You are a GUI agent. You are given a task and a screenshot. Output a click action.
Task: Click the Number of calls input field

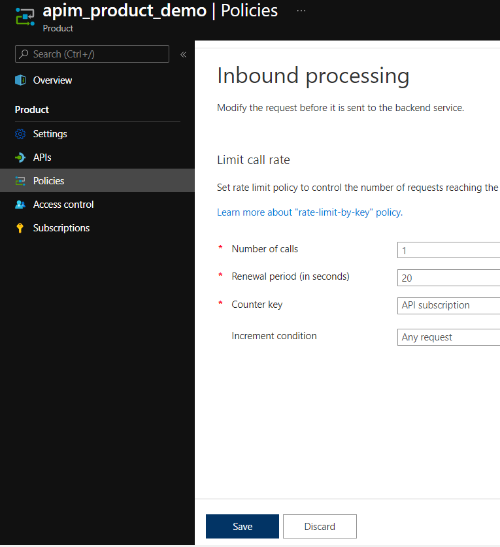448,250
